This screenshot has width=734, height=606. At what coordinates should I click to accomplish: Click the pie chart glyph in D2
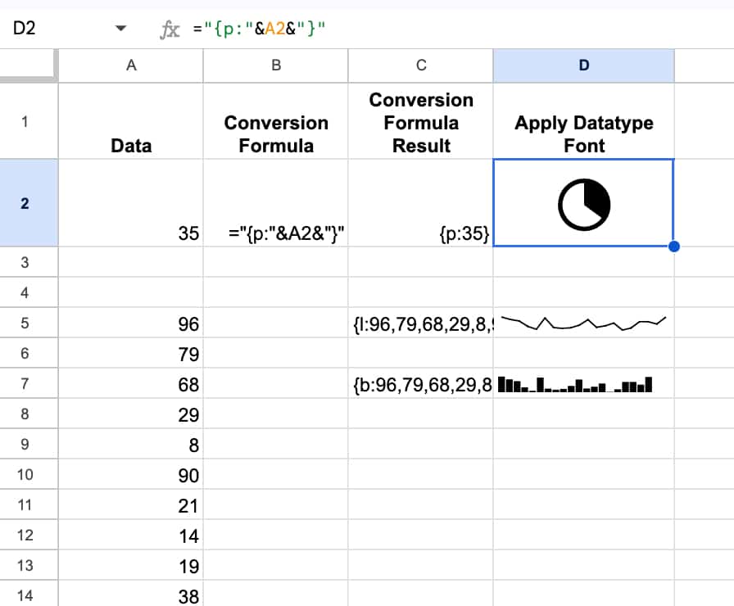(x=584, y=205)
